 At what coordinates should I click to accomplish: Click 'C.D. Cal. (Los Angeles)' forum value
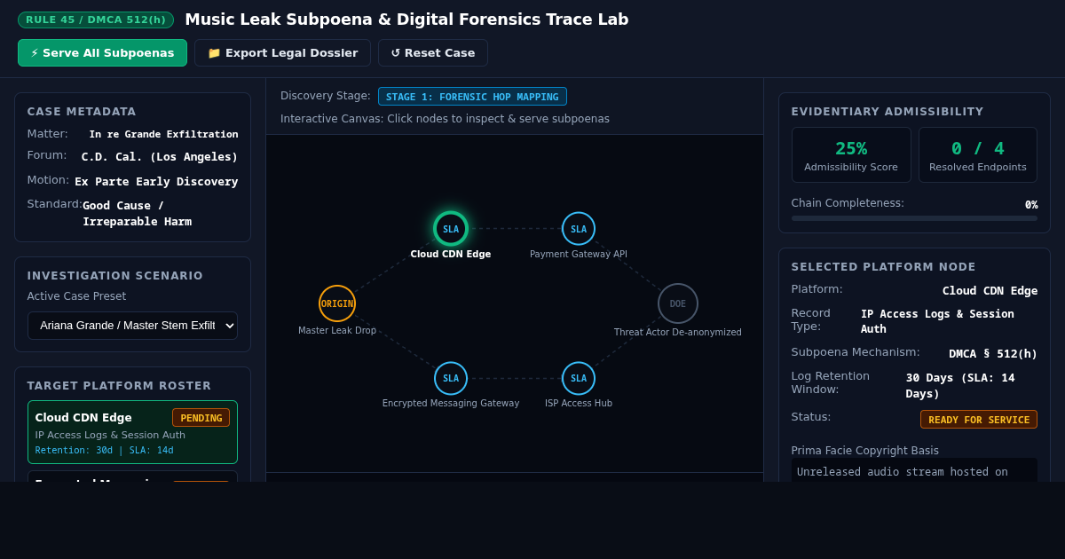[x=160, y=157]
